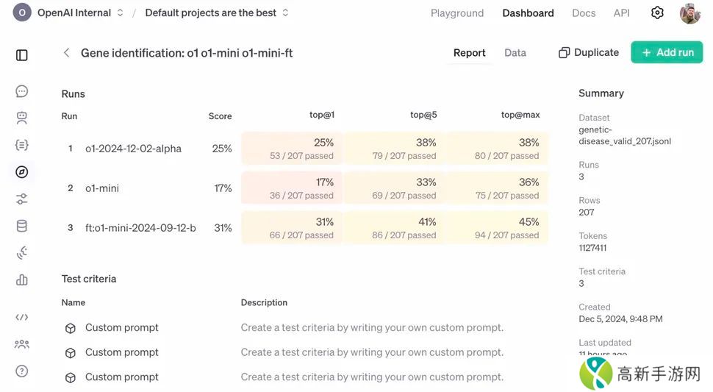Open the Settings gear icon
713x392 pixels.
[x=657, y=13]
